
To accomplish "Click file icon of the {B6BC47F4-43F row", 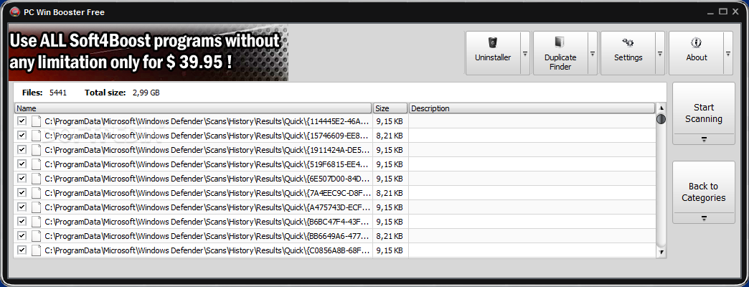I will pos(37,222).
